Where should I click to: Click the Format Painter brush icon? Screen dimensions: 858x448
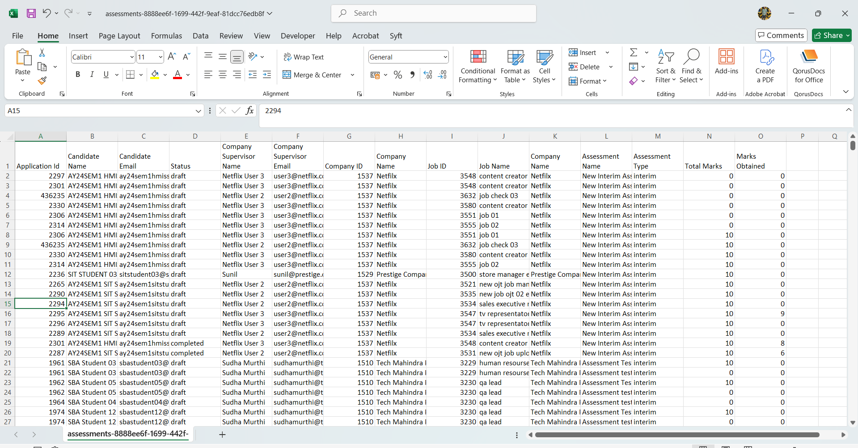coord(42,80)
